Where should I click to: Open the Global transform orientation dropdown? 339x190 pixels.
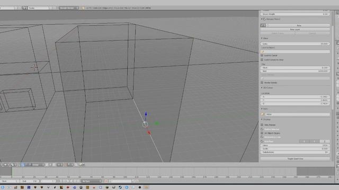pyautogui.click(x=38, y=165)
